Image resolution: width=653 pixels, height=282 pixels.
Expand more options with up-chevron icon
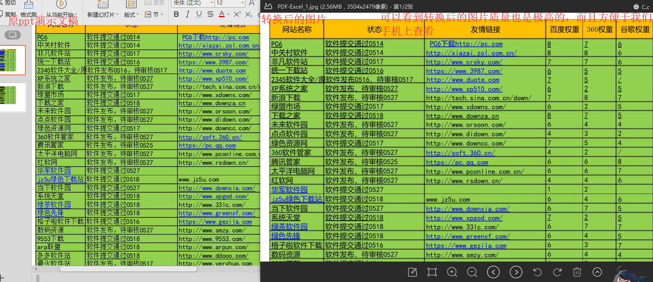point(597,272)
